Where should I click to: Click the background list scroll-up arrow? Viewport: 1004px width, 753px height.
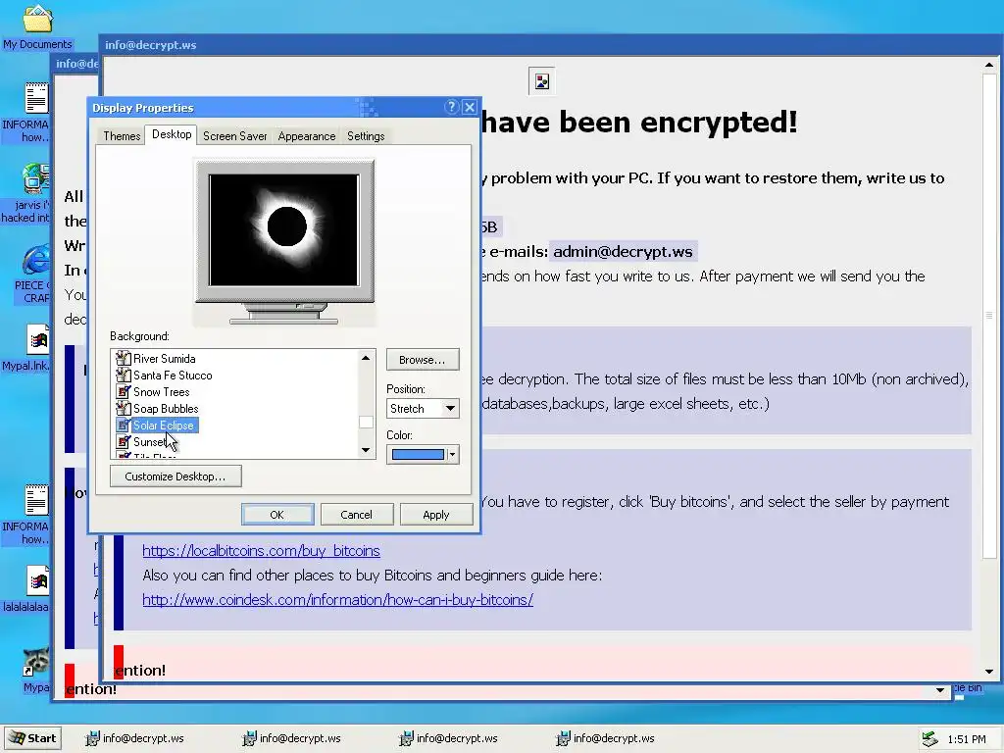(366, 358)
